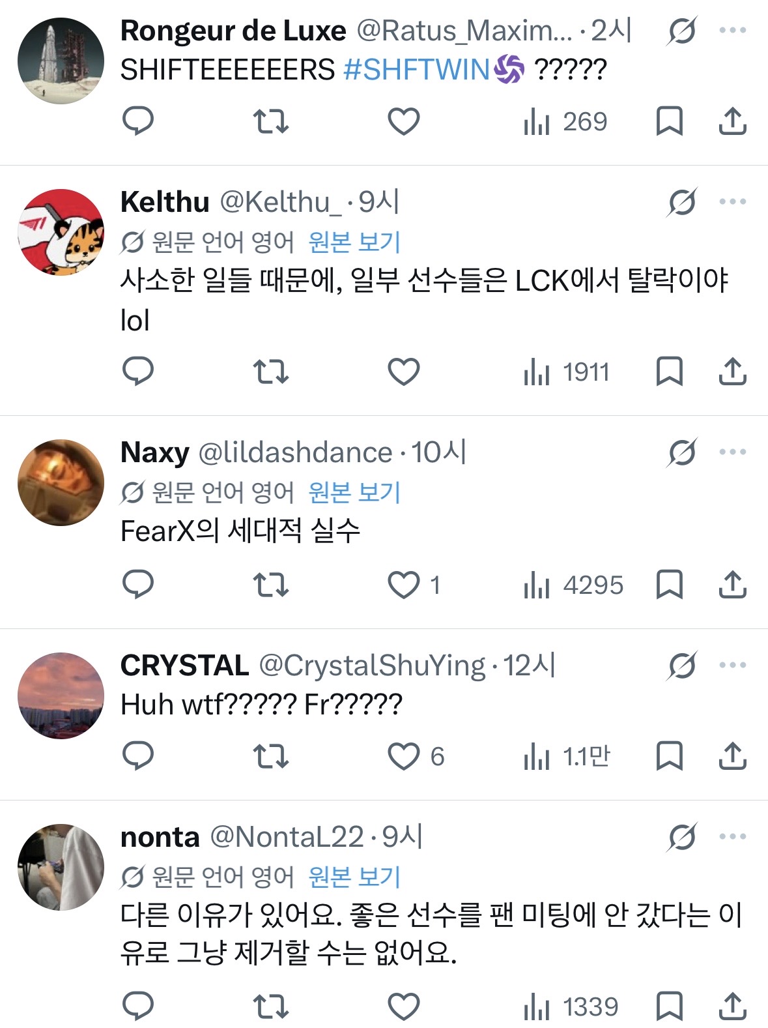Open the @CrystalShuYing profile handle

(372, 666)
